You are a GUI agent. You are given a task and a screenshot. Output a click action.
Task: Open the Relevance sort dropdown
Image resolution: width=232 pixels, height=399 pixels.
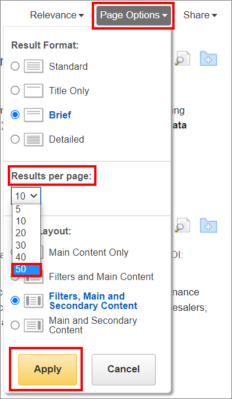coord(57,15)
